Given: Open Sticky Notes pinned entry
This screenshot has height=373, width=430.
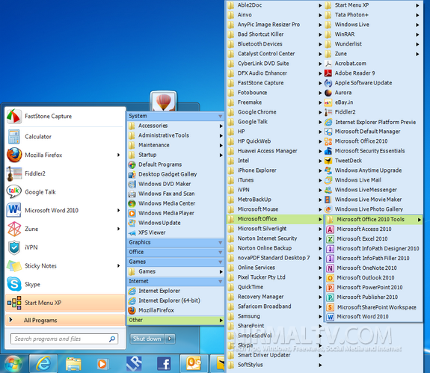Looking at the screenshot, I should (x=65, y=265).
